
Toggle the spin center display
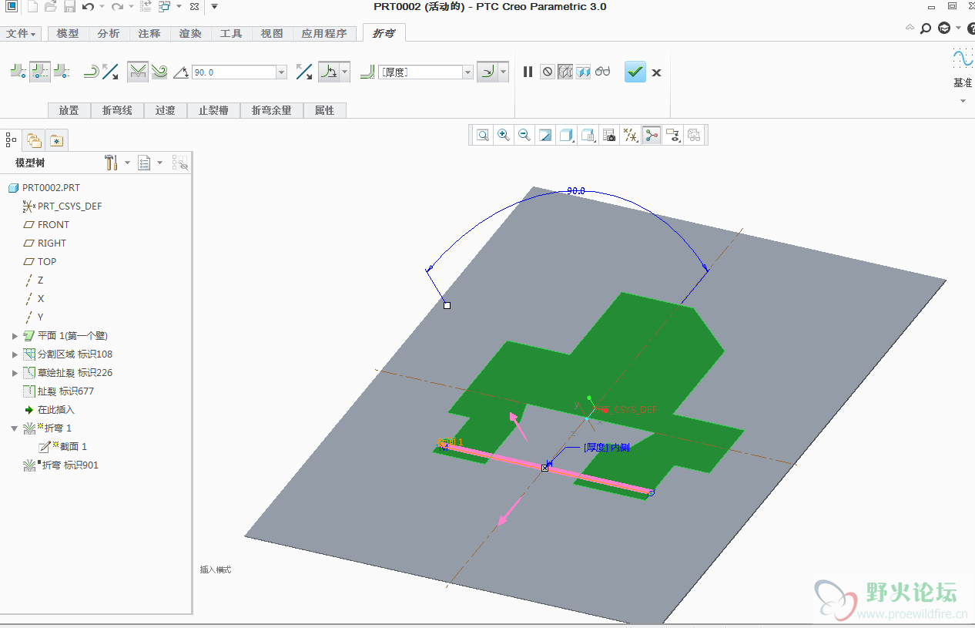(x=652, y=135)
